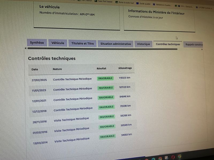214x160 pixels.
Task: Click the FAVORABLE badge for 28/11/2016
Action: tap(106, 117)
